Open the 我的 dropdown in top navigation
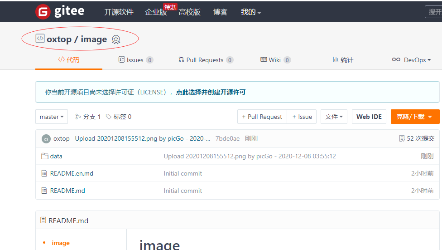The height and width of the screenshot is (250, 442). pyautogui.click(x=251, y=12)
